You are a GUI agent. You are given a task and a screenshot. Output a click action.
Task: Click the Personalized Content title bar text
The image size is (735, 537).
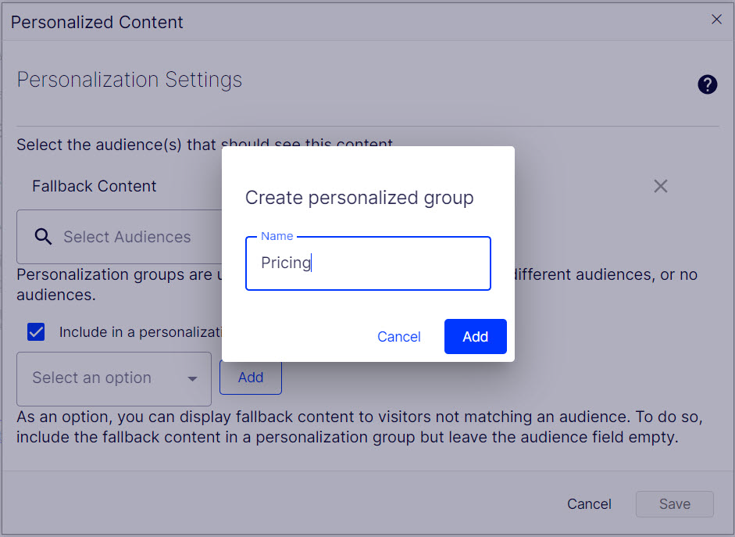(97, 22)
